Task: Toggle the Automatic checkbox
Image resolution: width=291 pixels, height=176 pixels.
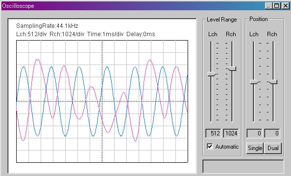Action: (x=210, y=147)
